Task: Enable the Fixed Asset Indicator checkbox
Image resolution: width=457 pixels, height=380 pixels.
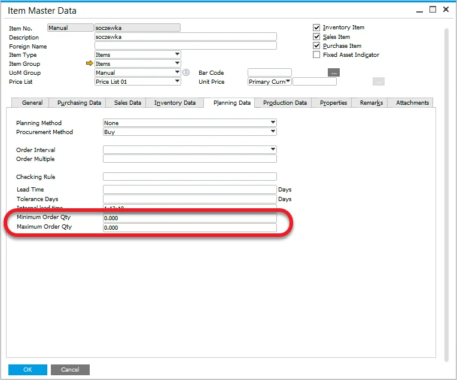Action: pyautogui.click(x=317, y=55)
